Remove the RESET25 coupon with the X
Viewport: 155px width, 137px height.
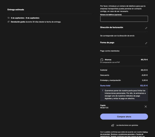pyautogui.click(x=146, y=107)
